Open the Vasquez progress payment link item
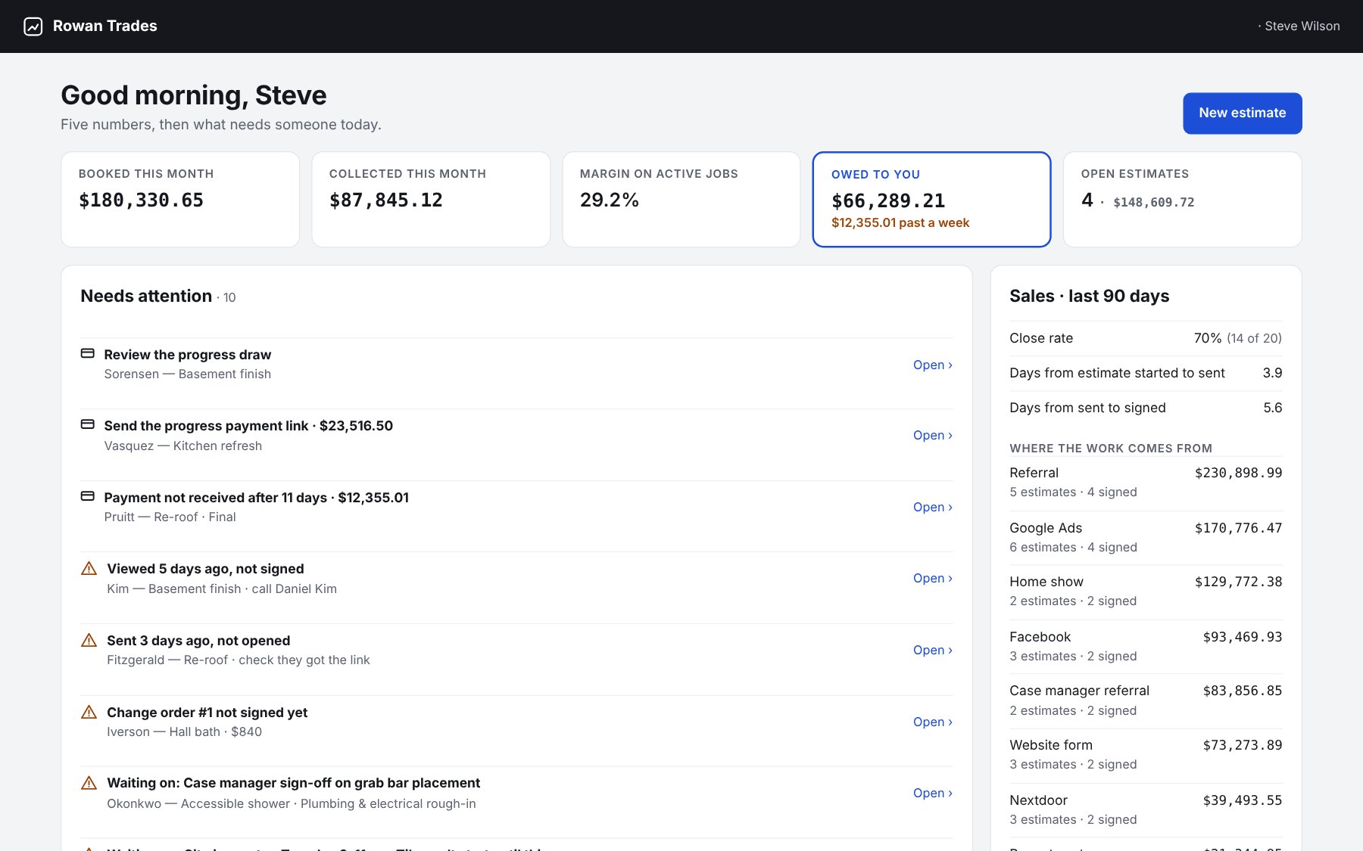Viewport: 1363px width, 851px height. tap(932, 435)
